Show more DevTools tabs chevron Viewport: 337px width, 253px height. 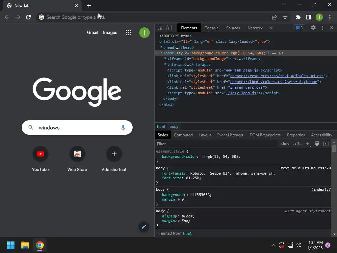coord(271,28)
